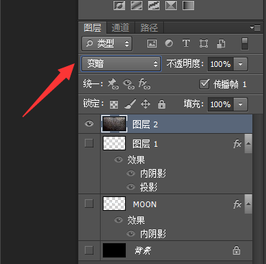This screenshot has height=264, width=266.
Task: Click the black 背景 layer thumbnail
Action: 114,250
